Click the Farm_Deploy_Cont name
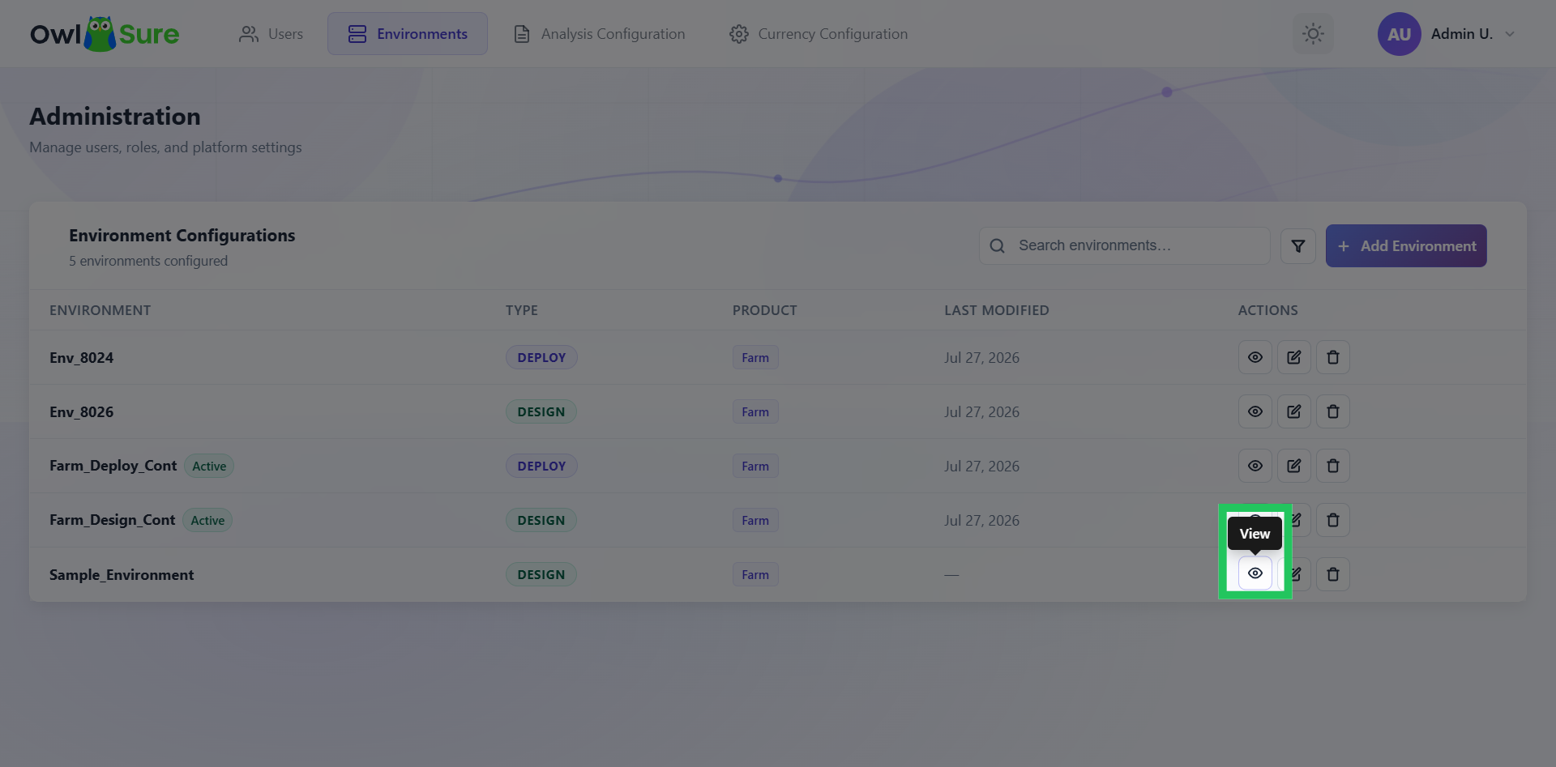The width and height of the screenshot is (1556, 767). pos(113,466)
